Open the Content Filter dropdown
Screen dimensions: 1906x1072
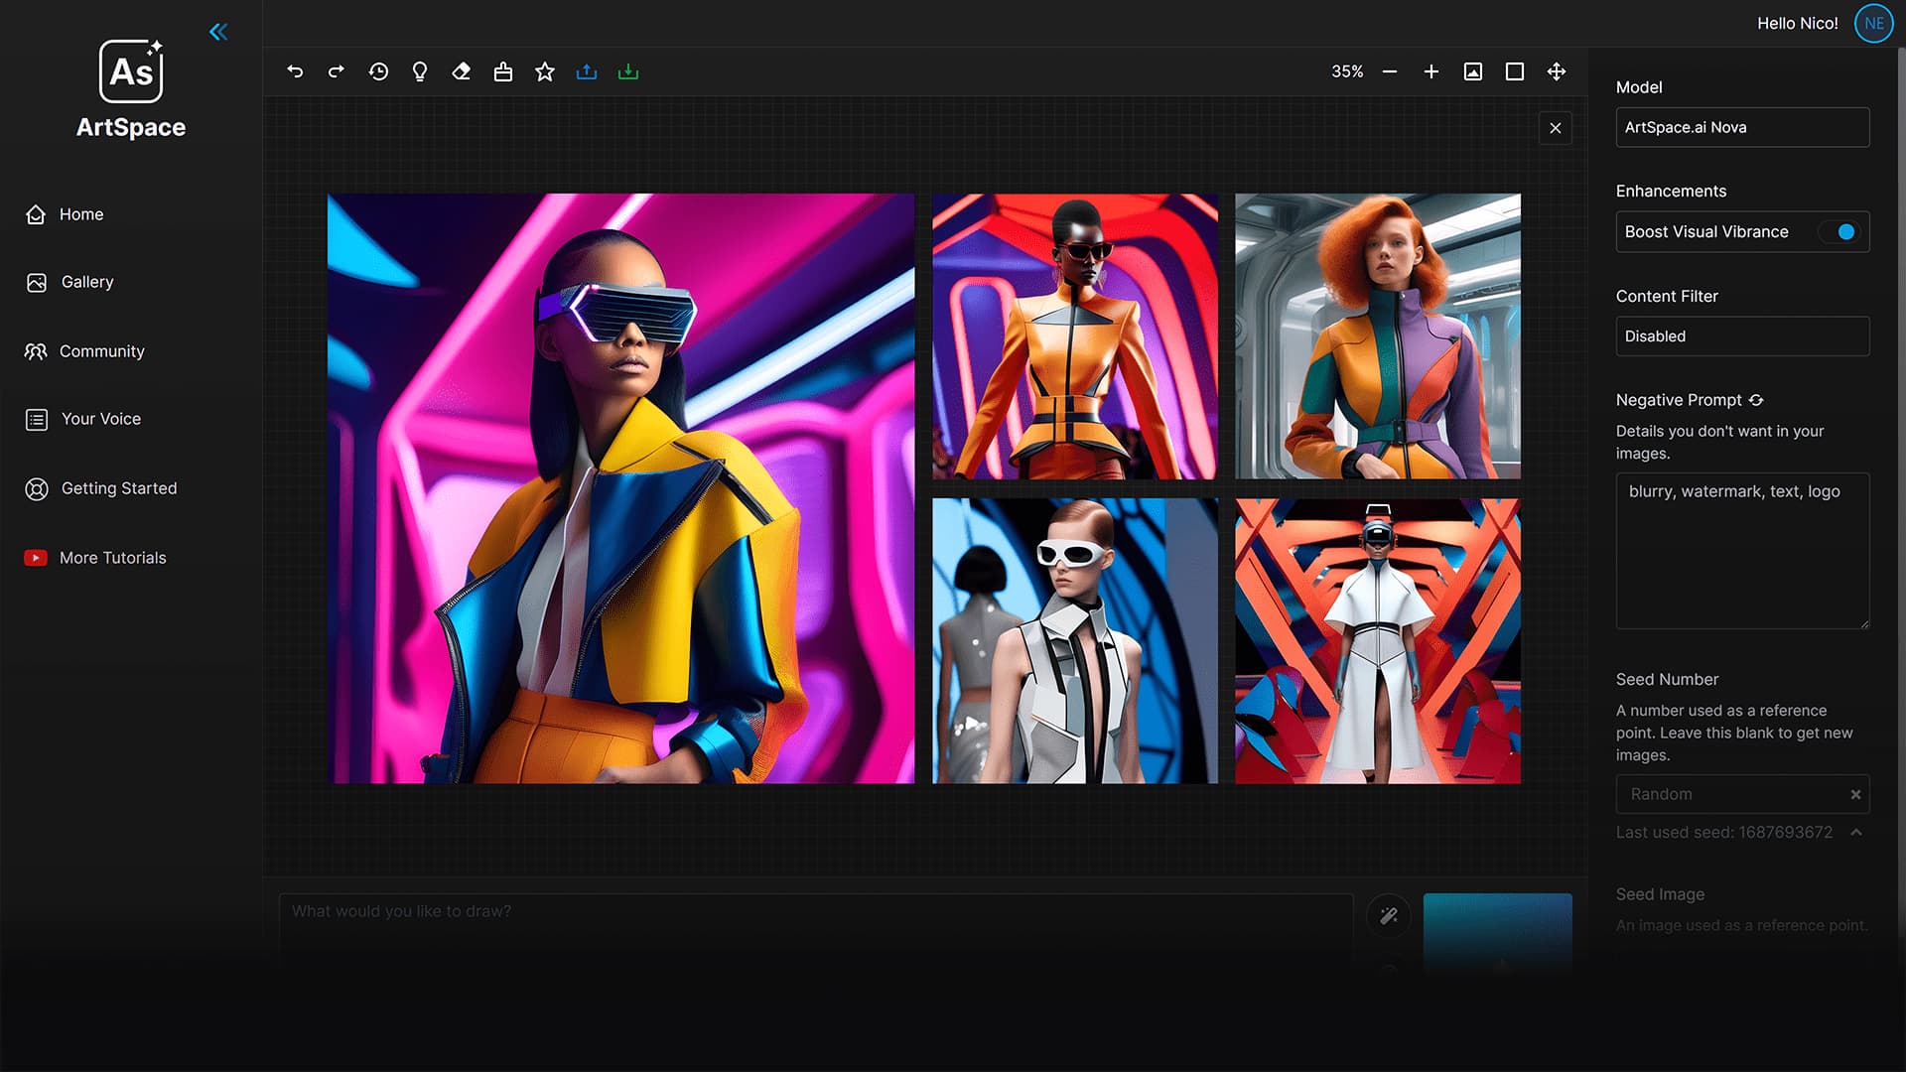pyautogui.click(x=1742, y=336)
